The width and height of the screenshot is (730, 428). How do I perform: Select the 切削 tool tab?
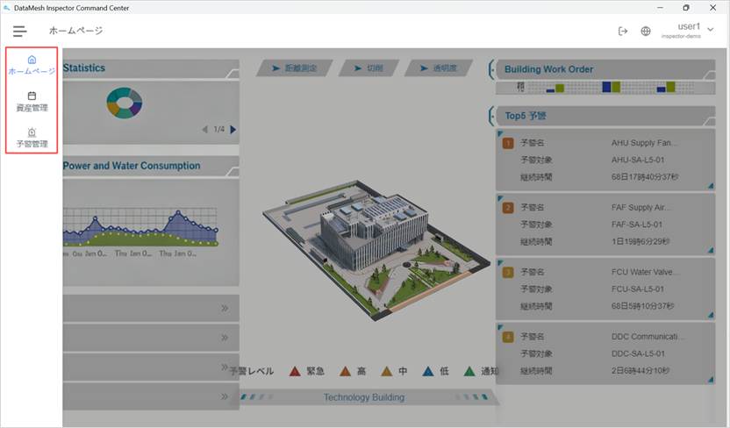(368, 68)
